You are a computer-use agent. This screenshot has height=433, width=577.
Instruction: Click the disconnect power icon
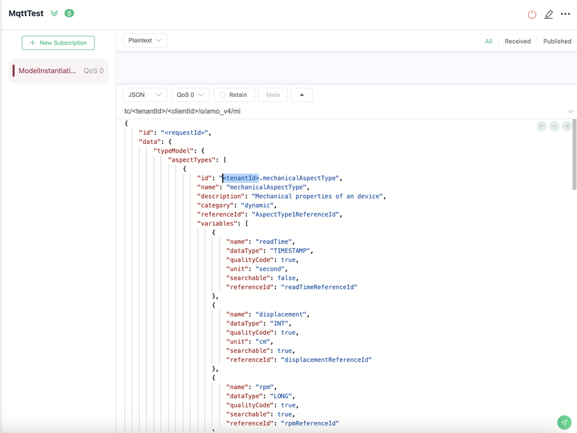[531, 14]
